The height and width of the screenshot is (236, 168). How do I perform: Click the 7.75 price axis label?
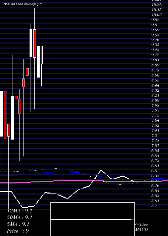click(156, 115)
